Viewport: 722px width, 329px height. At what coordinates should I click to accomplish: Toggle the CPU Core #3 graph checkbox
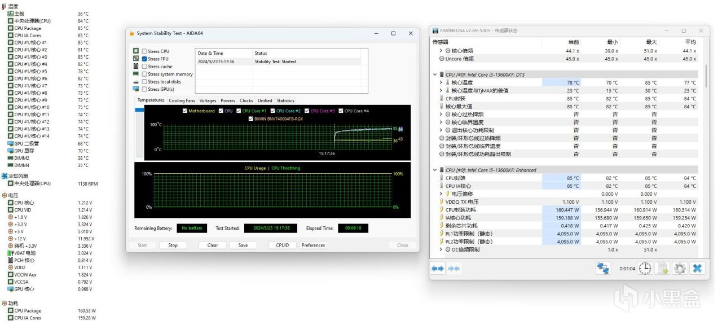307,111
